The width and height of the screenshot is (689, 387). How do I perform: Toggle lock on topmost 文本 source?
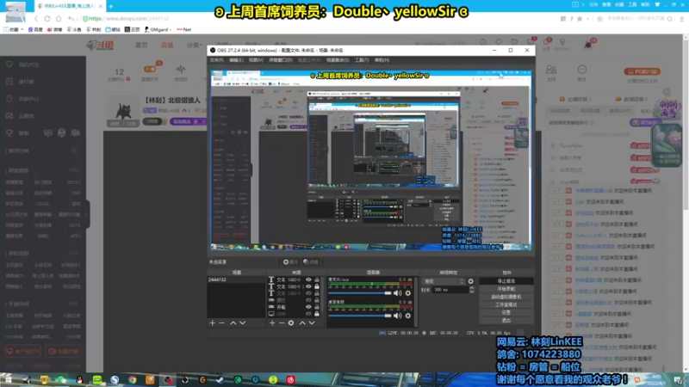(317, 279)
